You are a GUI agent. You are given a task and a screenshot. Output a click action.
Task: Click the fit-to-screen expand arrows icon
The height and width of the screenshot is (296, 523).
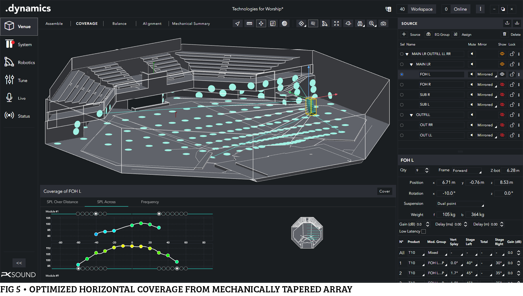tap(336, 24)
